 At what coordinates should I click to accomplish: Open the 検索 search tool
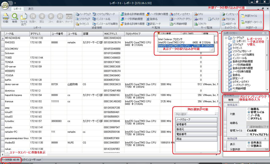coord(14,18)
